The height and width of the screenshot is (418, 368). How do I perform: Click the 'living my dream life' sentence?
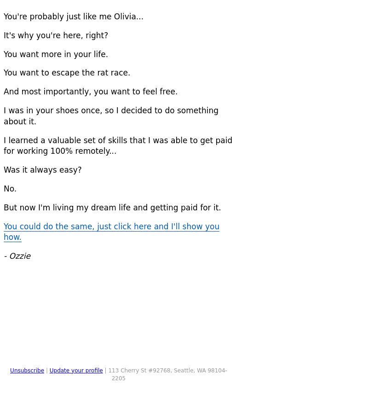[x=112, y=208]
